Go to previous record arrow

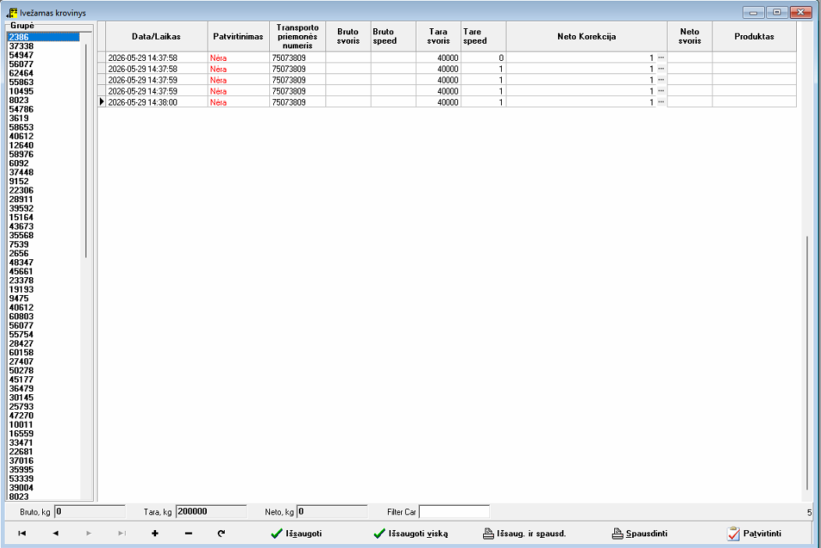click(x=55, y=533)
